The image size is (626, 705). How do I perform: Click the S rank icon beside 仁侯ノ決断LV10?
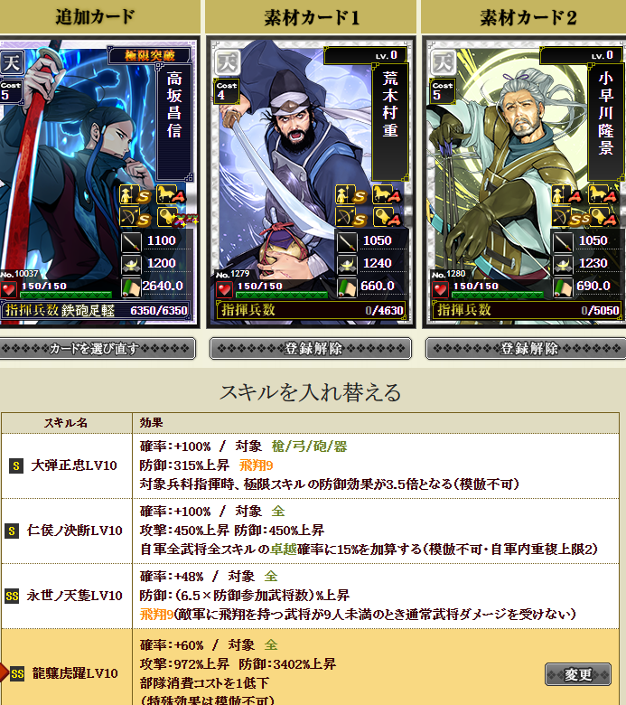(12, 531)
